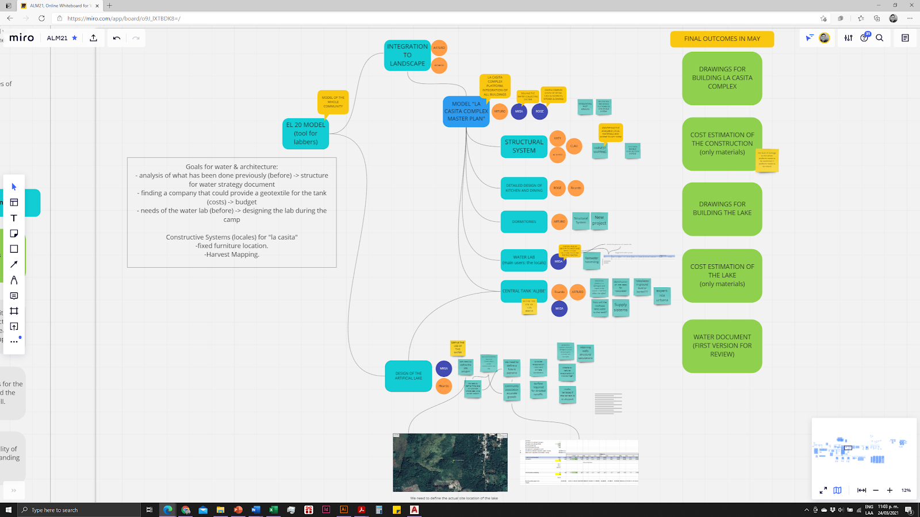Screen dimensions: 920x517
Task: Select the Pen drawing tool
Action: pyautogui.click(x=14, y=280)
